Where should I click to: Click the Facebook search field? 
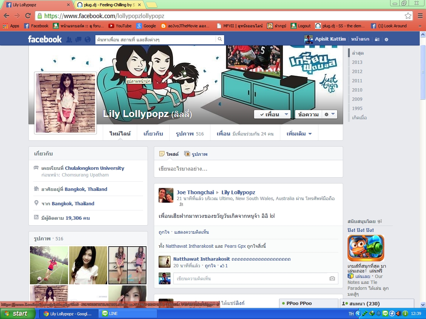pos(155,40)
